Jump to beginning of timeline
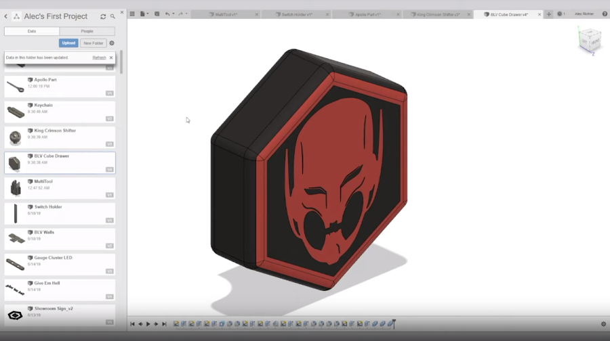610x341 pixels. 132,324
